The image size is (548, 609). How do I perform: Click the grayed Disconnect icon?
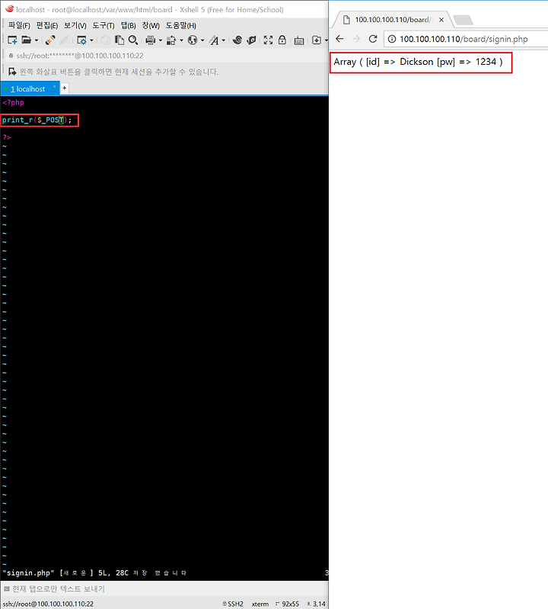64,40
